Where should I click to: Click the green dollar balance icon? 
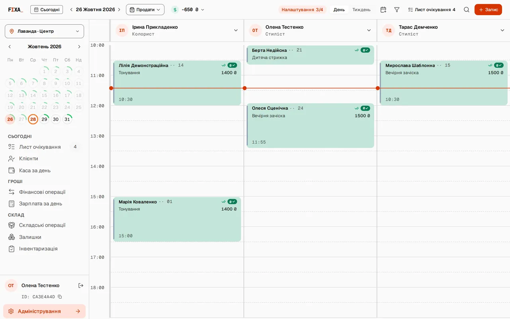pos(175,10)
